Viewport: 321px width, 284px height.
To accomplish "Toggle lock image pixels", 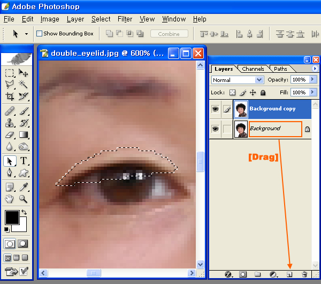I will [x=243, y=93].
